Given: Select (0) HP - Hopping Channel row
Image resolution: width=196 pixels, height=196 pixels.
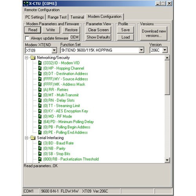Looking at the screenshot, I should click(x=64, y=68).
